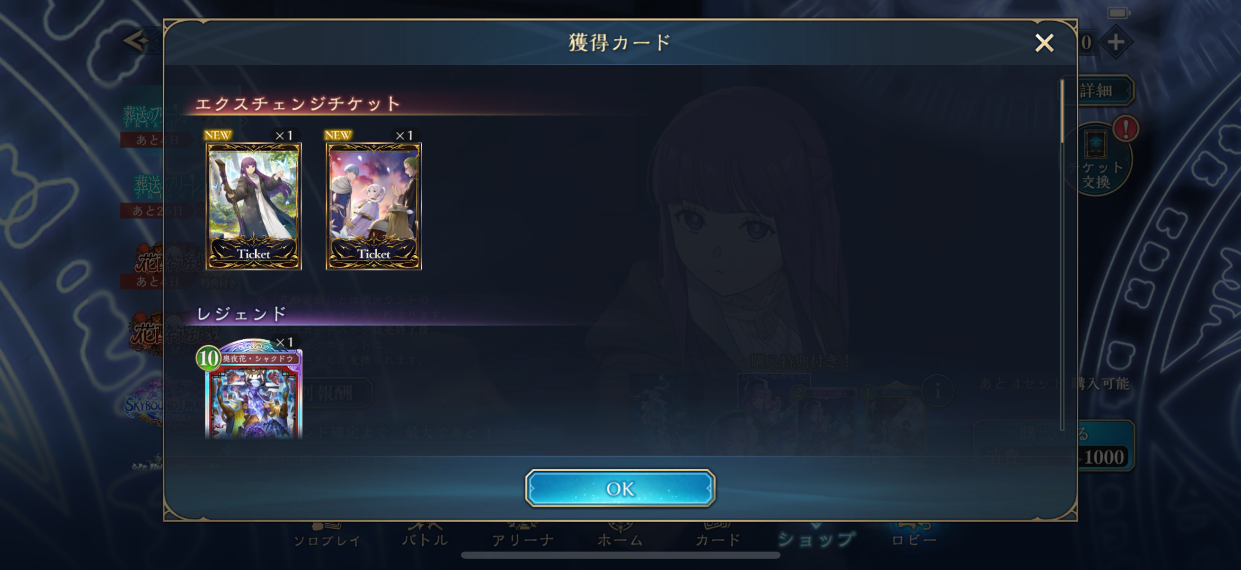Click the dialog's vertical scrollbar
Image resolution: width=1241 pixels, height=570 pixels.
1062,255
